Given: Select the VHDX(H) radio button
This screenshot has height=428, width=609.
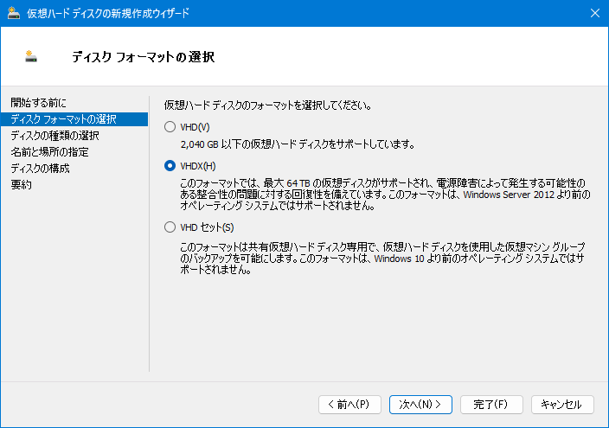Looking at the screenshot, I should [x=170, y=166].
